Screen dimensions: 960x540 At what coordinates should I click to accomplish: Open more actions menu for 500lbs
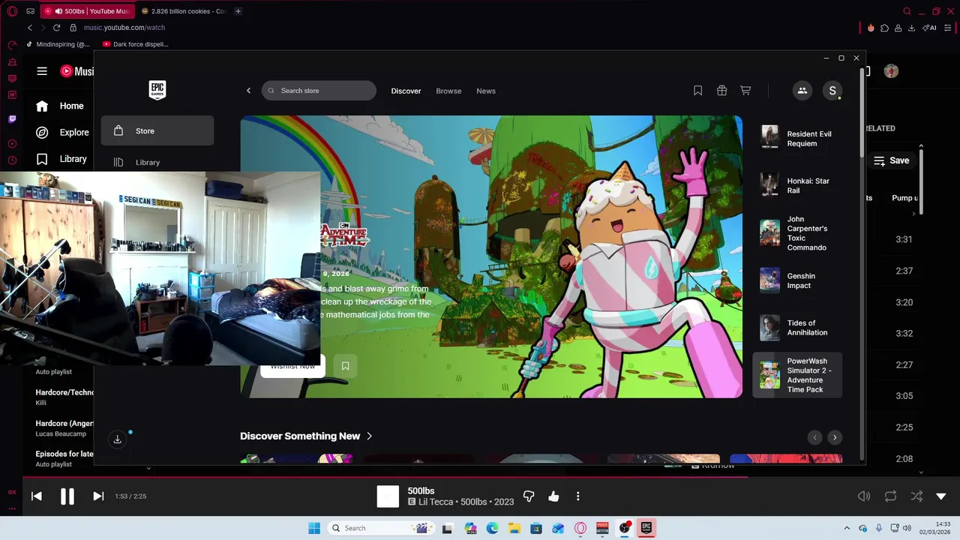(577, 496)
